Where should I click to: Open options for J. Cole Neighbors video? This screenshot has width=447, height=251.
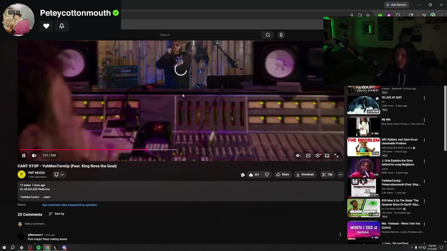pos(424,161)
